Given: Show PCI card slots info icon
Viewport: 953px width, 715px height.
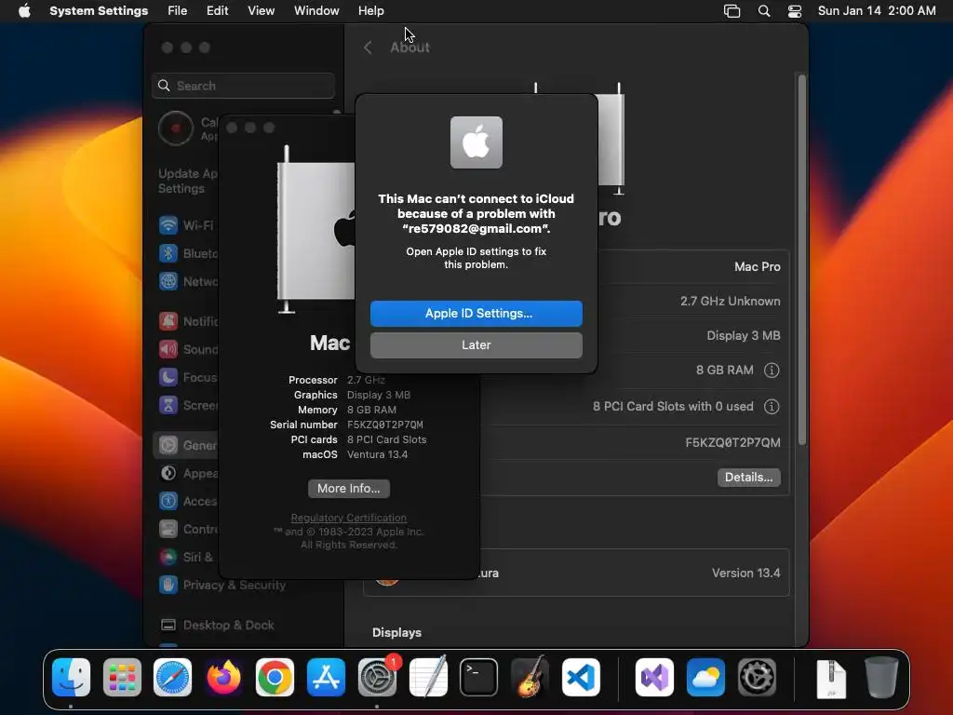Looking at the screenshot, I should [x=772, y=407].
